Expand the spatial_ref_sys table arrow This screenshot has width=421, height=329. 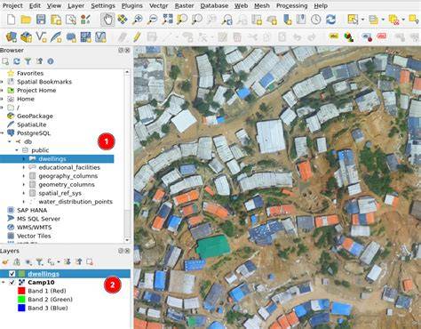pyautogui.click(x=24, y=193)
